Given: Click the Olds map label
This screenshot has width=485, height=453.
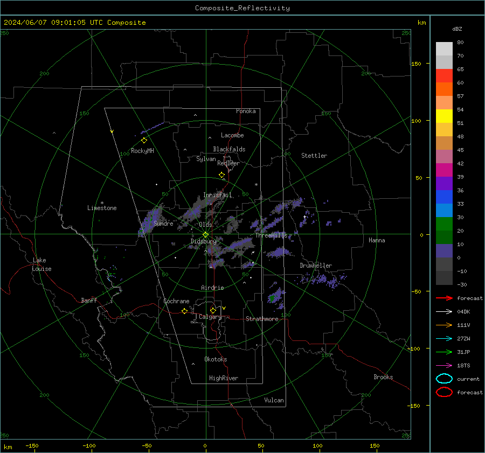Looking at the screenshot, I should [x=205, y=225].
